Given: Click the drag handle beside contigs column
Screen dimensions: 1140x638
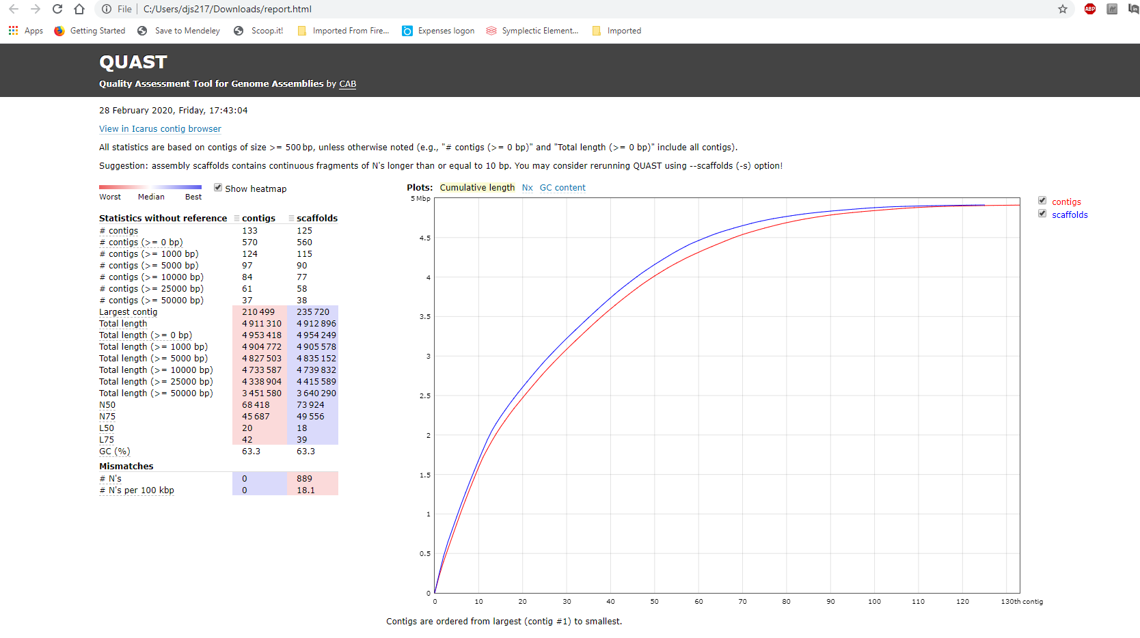Looking at the screenshot, I should click(236, 219).
